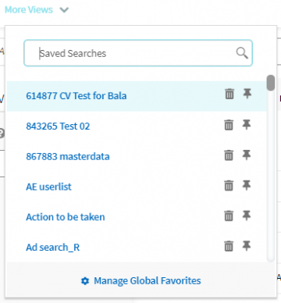This screenshot has height=303, width=281.
Task: Click the saved searches list scrollbar thumb
Action: [271, 83]
